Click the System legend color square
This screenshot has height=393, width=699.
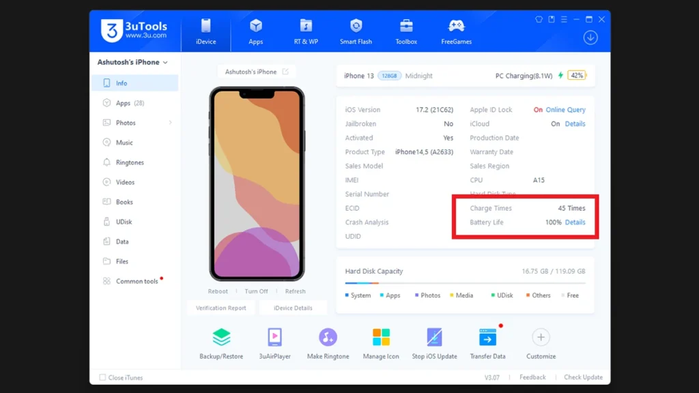pyautogui.click(x=347, y=295)
